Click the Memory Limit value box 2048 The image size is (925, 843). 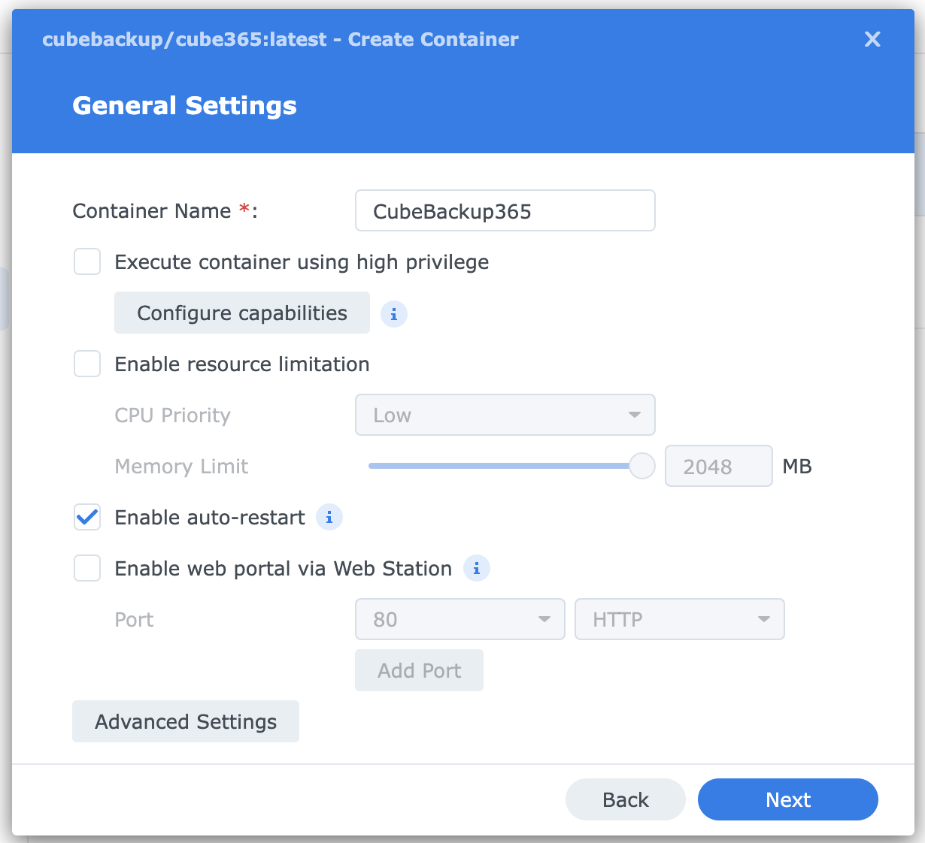tap(719, 466)
